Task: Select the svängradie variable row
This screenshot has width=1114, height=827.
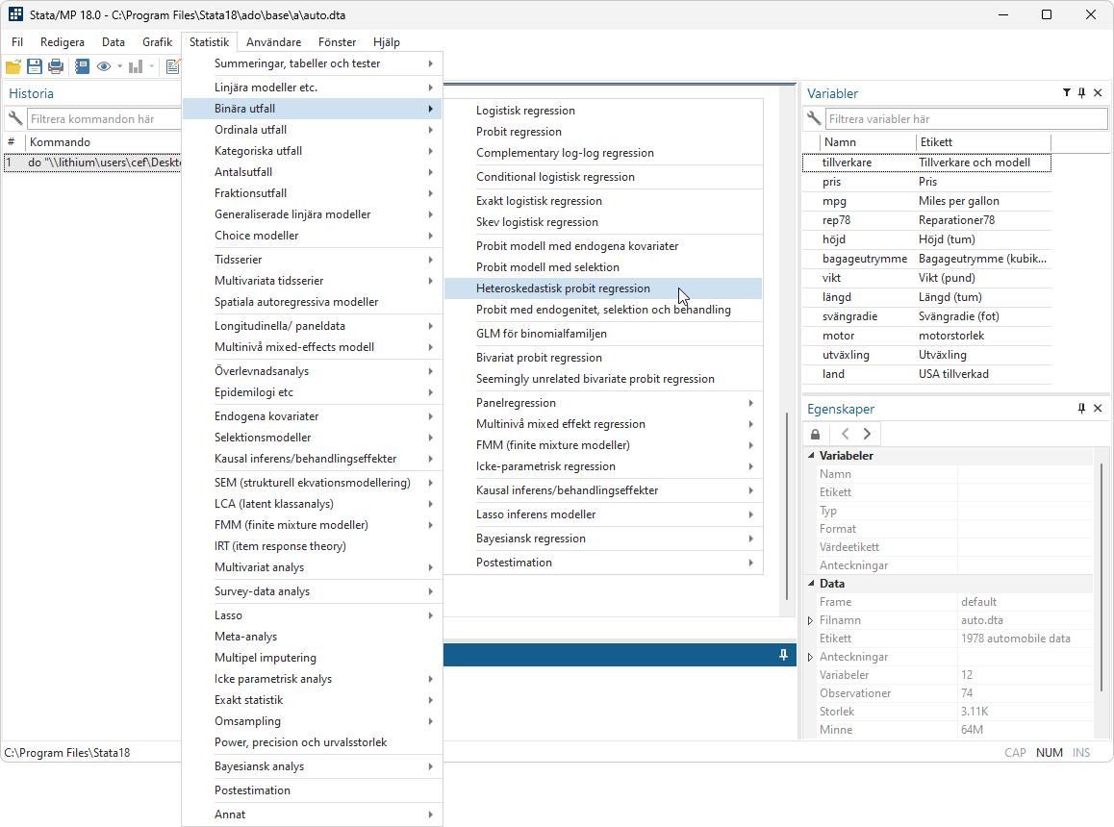Action: pos(926,316)
